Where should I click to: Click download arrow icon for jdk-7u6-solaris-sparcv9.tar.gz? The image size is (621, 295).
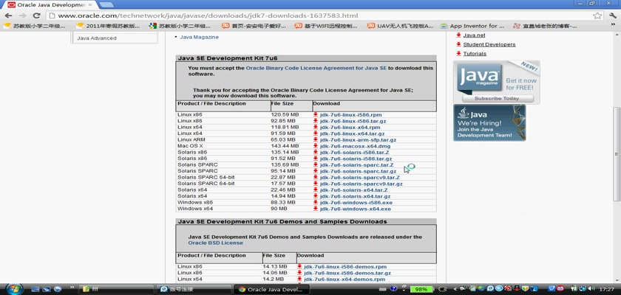click(x=316, y=184)
